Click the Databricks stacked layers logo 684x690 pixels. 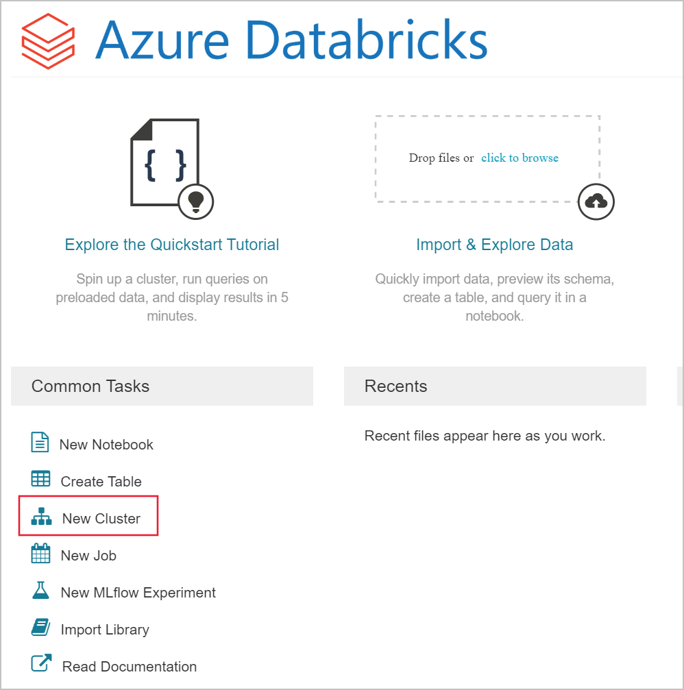pyautogui.click(x=47, y=40)
